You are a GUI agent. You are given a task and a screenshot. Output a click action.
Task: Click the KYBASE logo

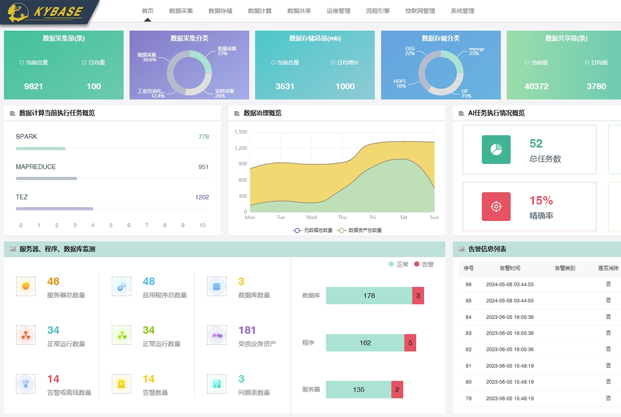(x=48, y=12)
